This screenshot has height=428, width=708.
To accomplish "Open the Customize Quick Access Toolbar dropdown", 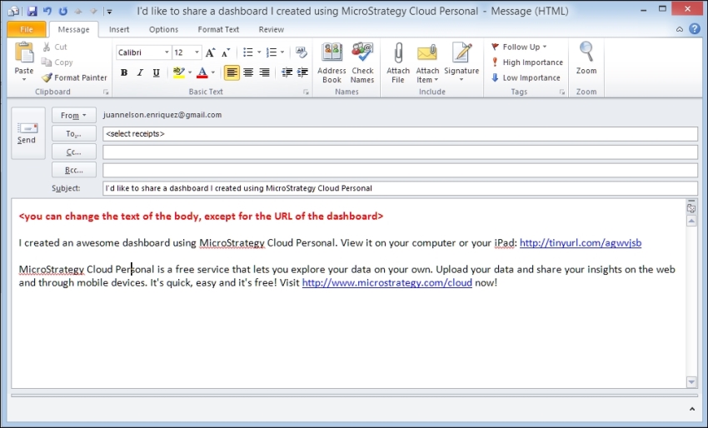I will (x=109, y=12).
